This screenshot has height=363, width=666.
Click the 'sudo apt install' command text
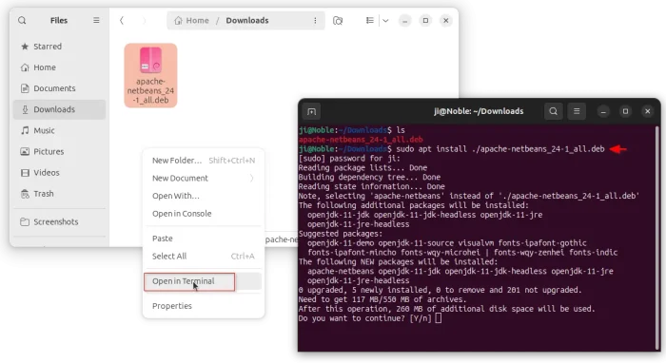coord(500,149)
